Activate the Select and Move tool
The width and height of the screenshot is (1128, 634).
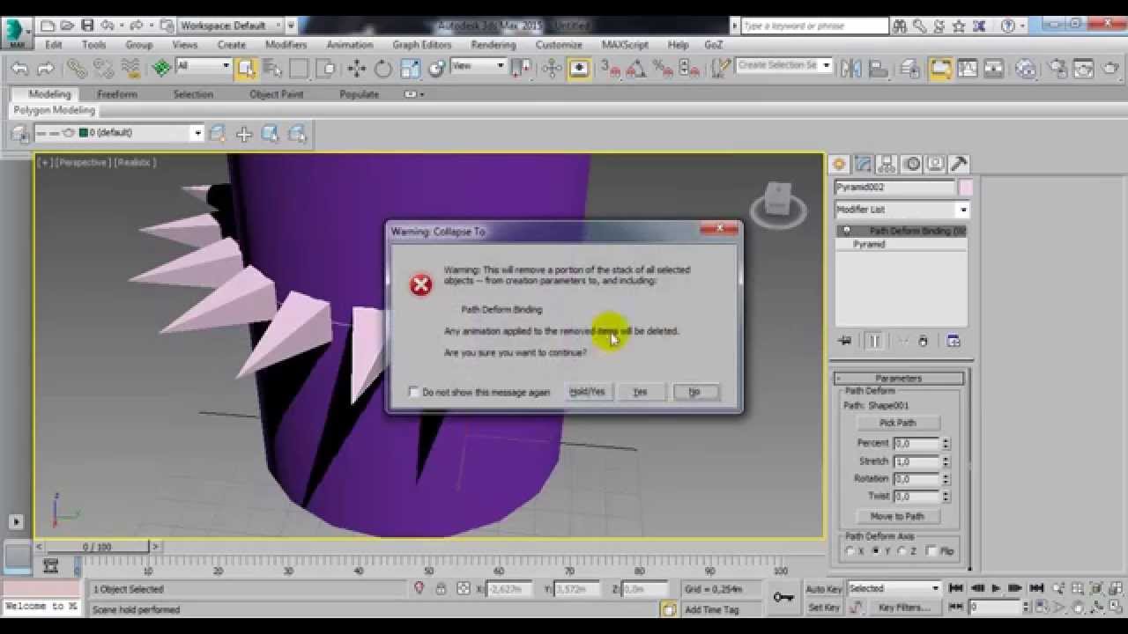click(356, 68)
